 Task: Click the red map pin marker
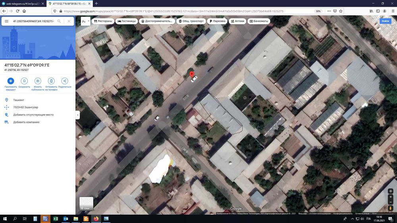[192, 74]
